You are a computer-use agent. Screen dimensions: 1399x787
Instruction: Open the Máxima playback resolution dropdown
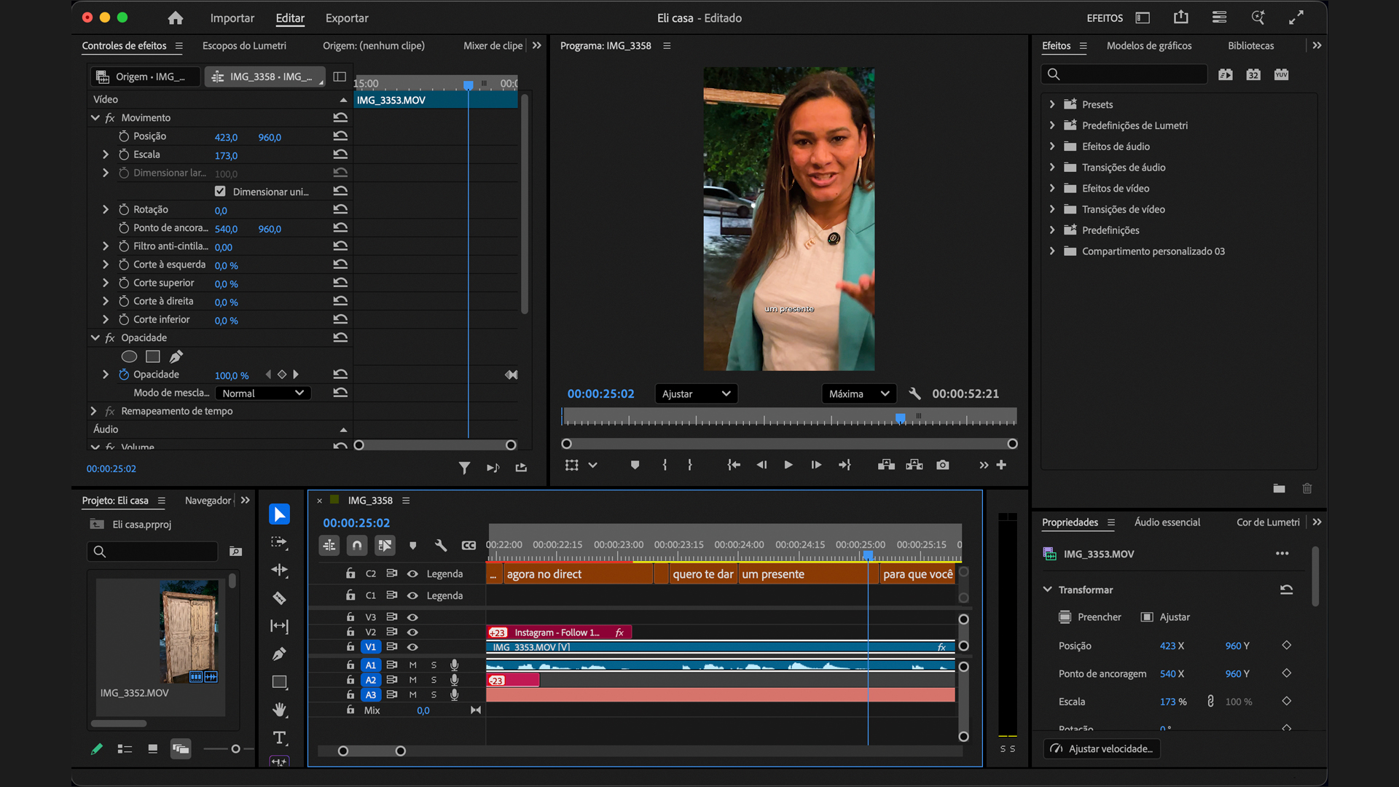[858, 393]
